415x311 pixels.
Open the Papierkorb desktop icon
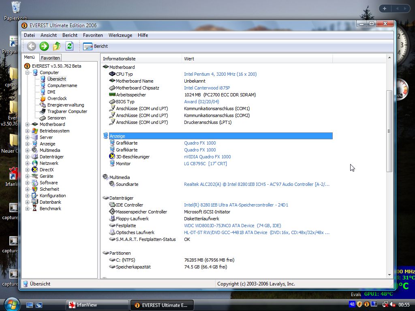tap(15, 11)
